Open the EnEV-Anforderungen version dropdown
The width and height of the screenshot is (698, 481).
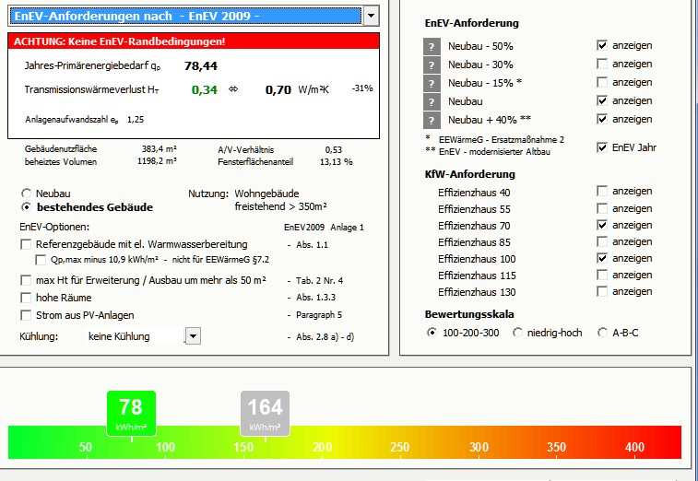coord(371,15)
